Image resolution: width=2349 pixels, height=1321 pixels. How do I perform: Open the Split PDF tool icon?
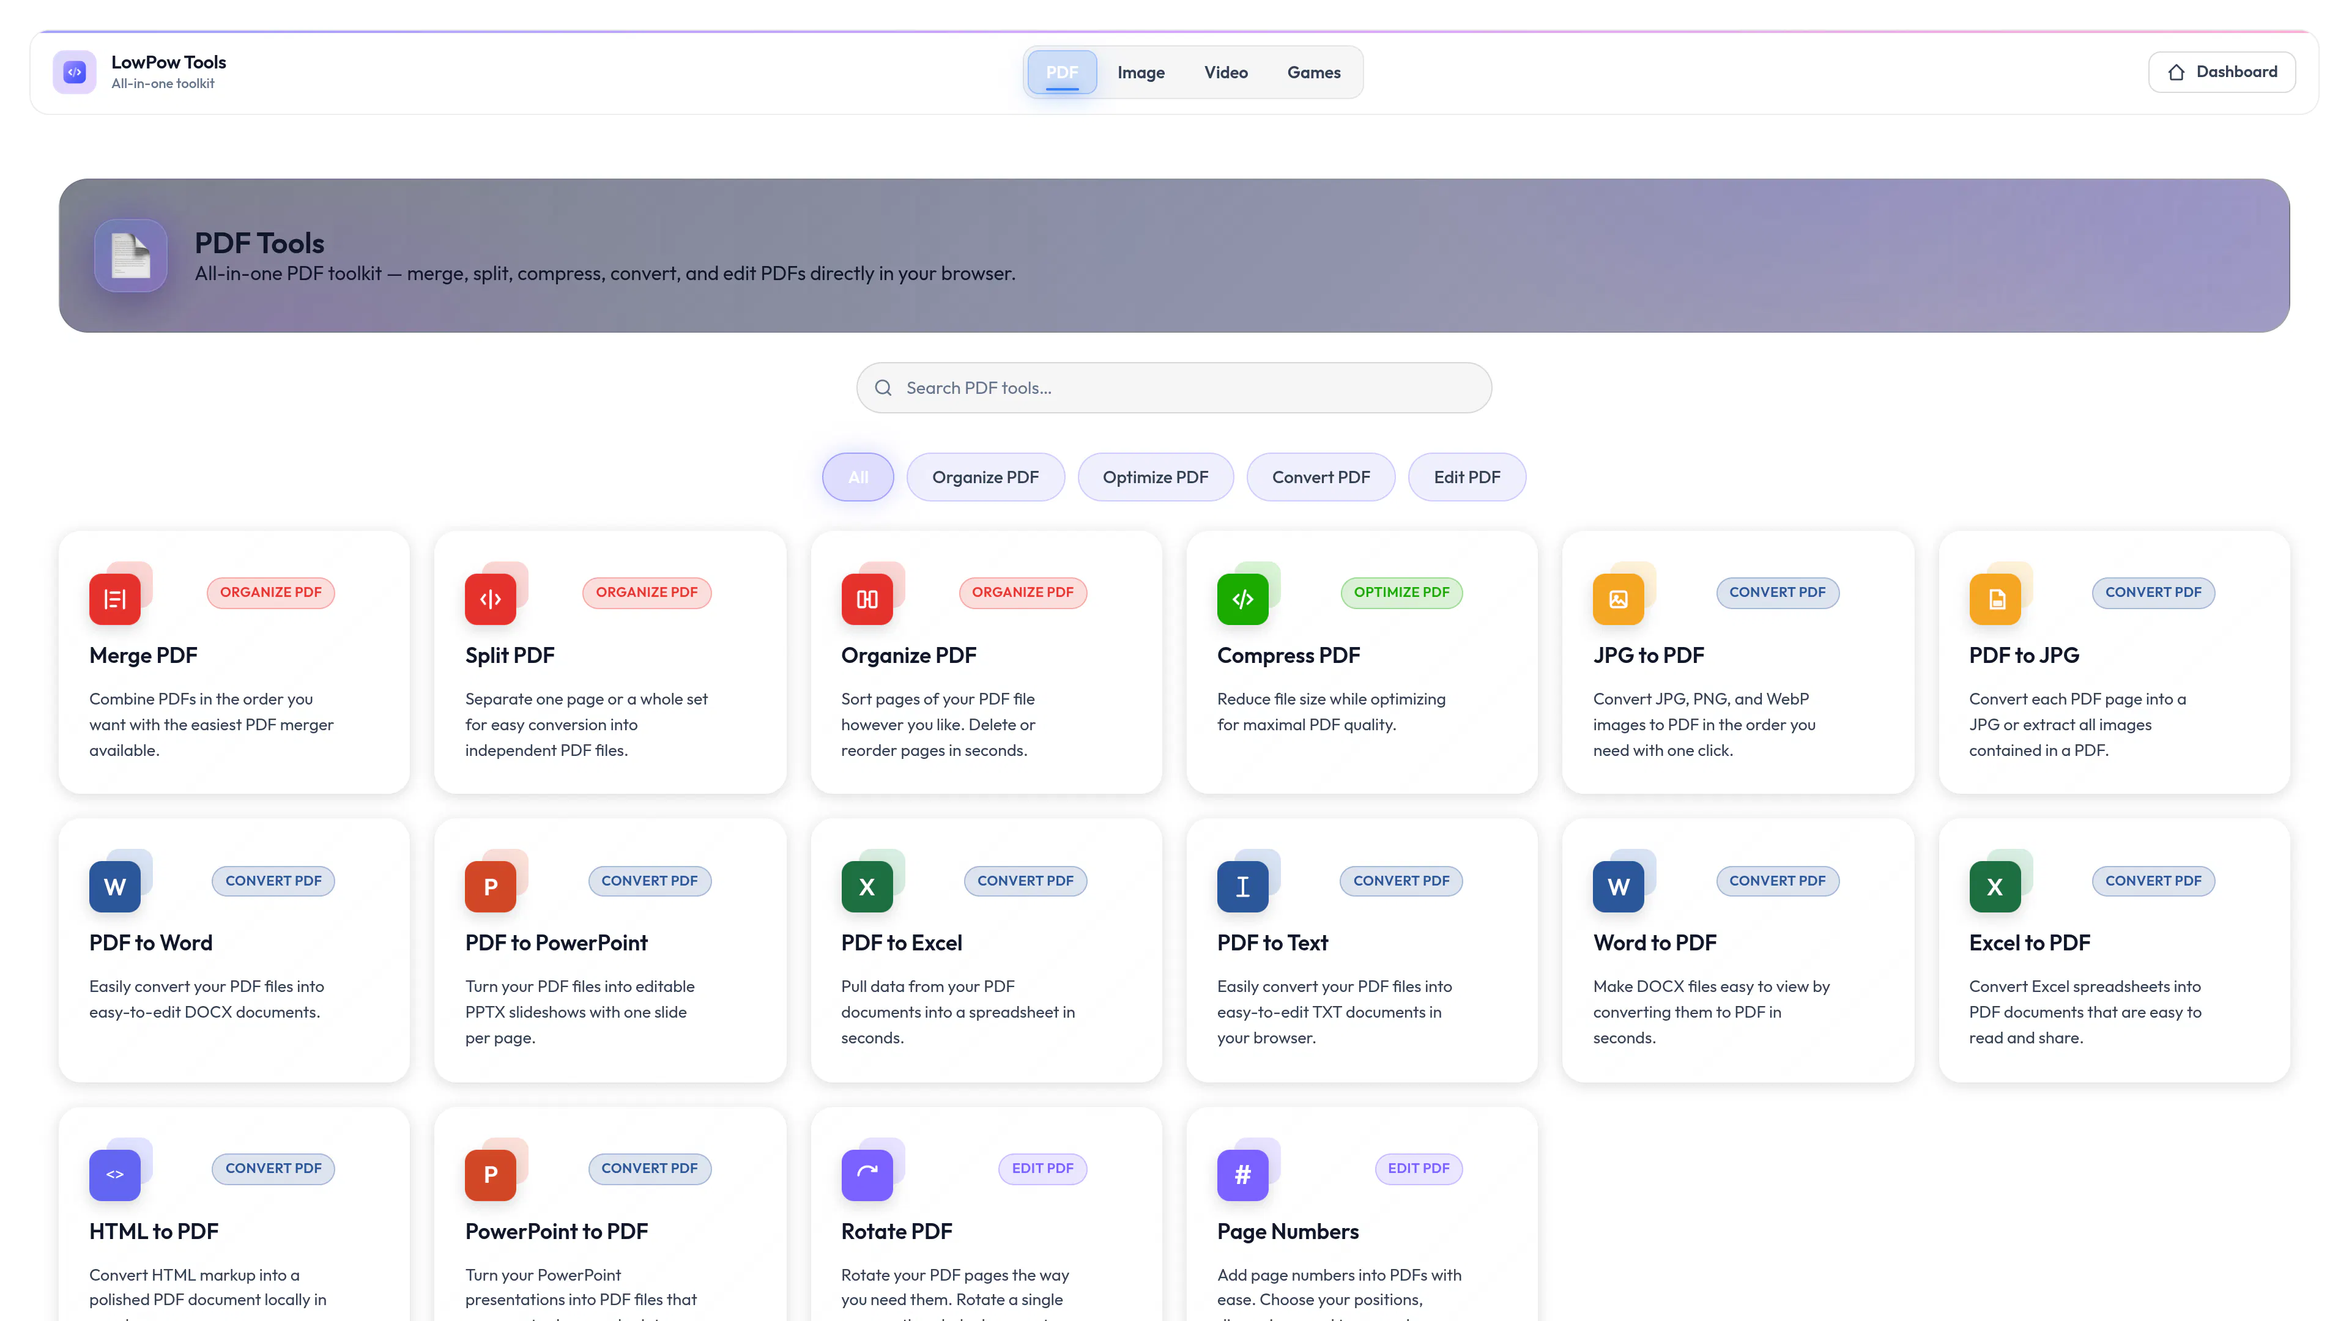pos(491,599)
